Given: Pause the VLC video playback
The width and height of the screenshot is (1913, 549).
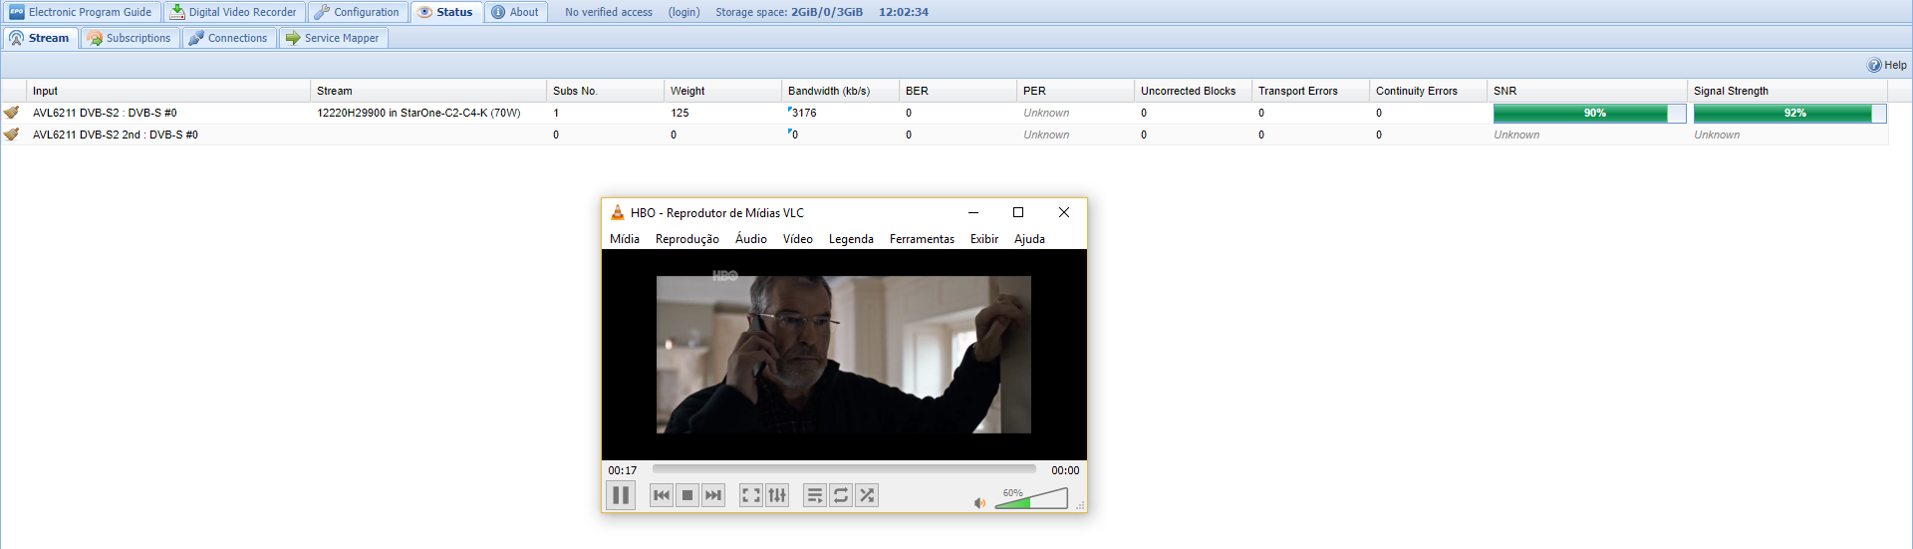Looking at the screenshot, I should click(x=620, y=495).
